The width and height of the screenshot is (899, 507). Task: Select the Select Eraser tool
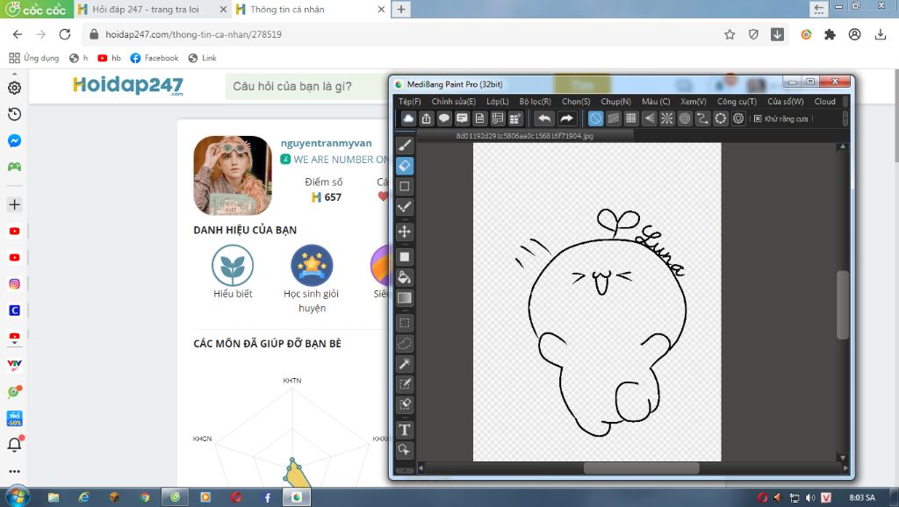[x=405, y=404]
